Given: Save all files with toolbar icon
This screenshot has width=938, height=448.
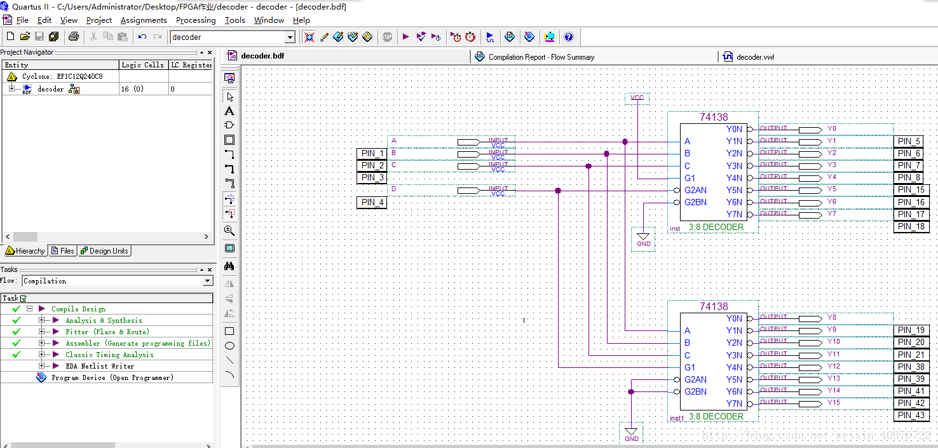Looking at the screenshot, I should coord(54,37).
